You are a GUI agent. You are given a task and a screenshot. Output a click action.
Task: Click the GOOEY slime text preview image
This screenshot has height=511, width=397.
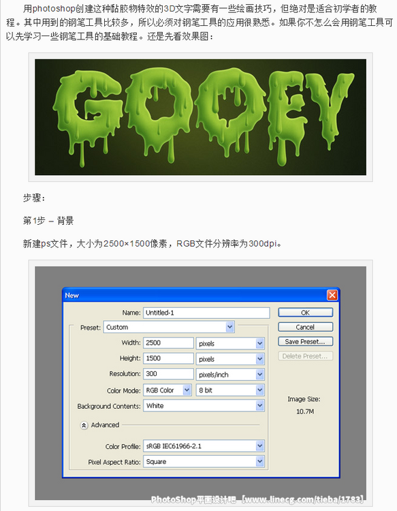(201, 117)
